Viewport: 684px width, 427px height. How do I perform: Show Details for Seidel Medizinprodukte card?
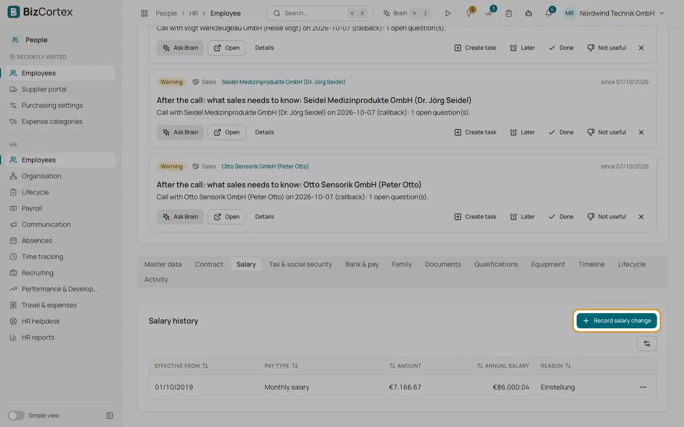[x=265, y=132]
